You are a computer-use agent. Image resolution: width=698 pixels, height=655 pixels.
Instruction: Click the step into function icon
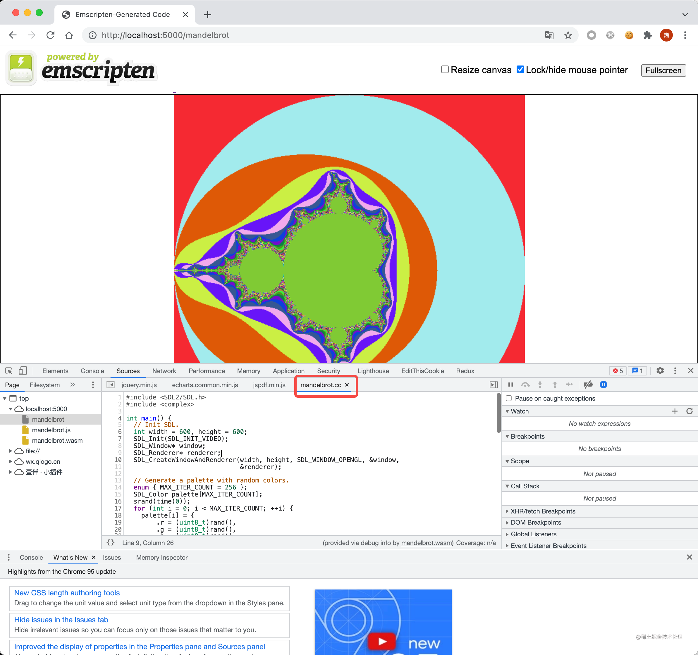pos(540,385)
